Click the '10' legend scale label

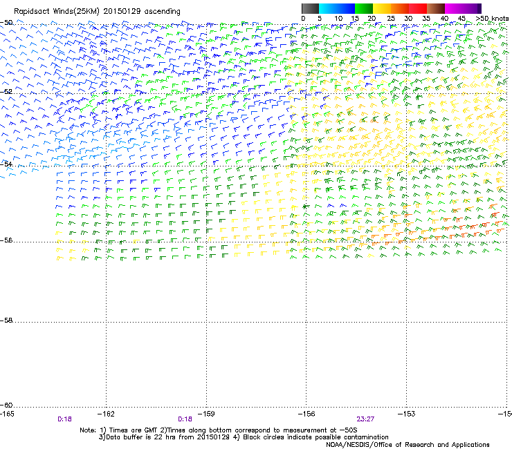click(338, 19)
